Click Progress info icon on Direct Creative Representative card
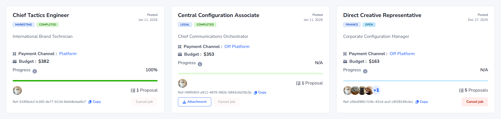501x119 pixels. (x=365, y=71)
